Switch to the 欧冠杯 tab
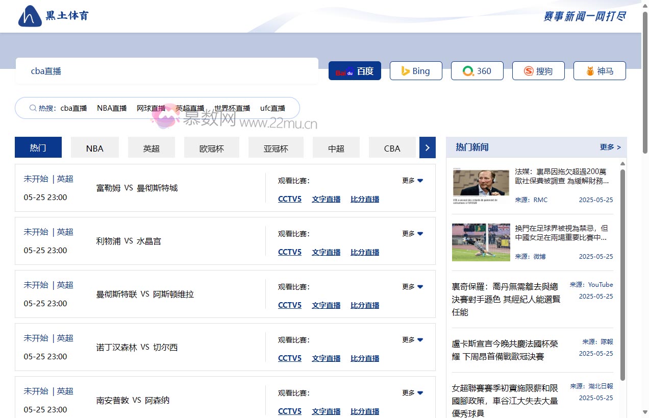Screen dimensions: 649x418 (x=211, y=148)
